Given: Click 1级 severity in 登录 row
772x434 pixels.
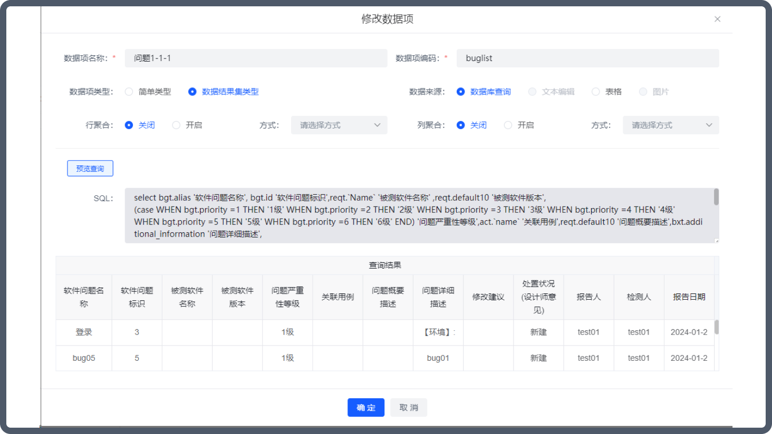Looking at the screenshot, I should (287, 332).
